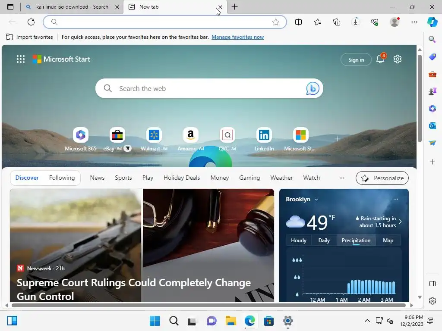Switch to the kali linux search tab
Viewport: 442px width, 331px height.
click(72, 7)
